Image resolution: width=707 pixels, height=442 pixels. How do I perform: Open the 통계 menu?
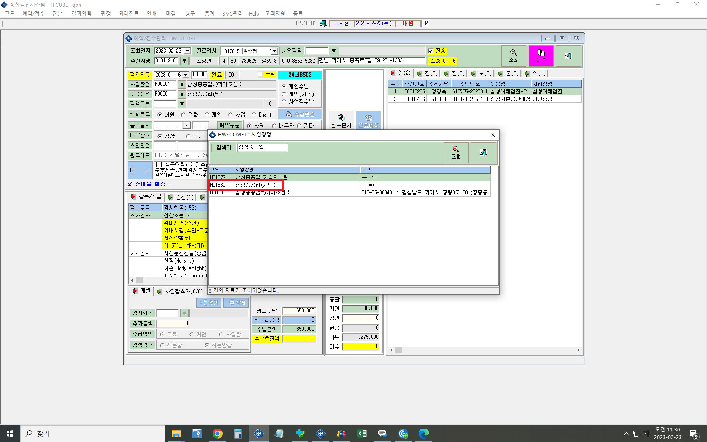pyautogui.click(x=209, y=13)
